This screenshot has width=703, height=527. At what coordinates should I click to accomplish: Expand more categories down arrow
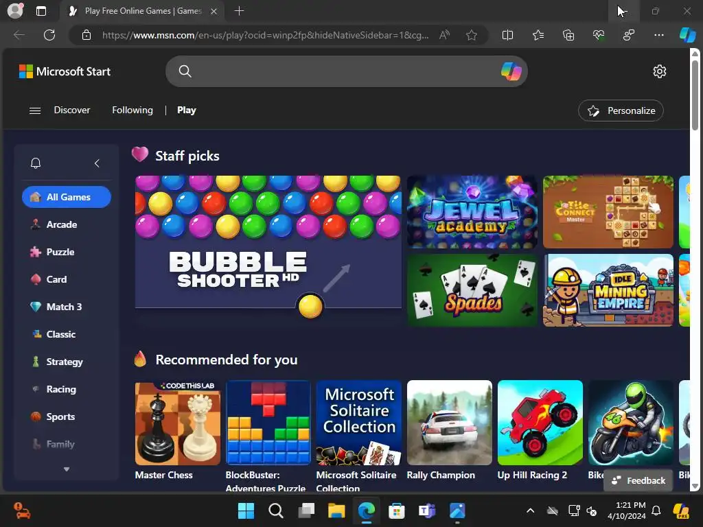point(67,469)
